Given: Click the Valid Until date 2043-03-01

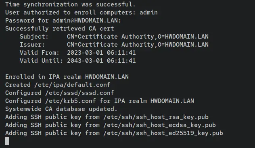Looking at the screenshot, I should [85, 61].
